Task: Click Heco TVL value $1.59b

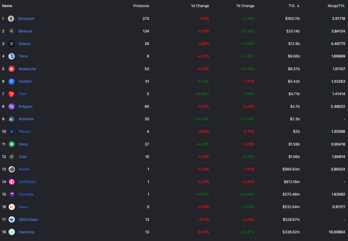Action: coord(294,144)
